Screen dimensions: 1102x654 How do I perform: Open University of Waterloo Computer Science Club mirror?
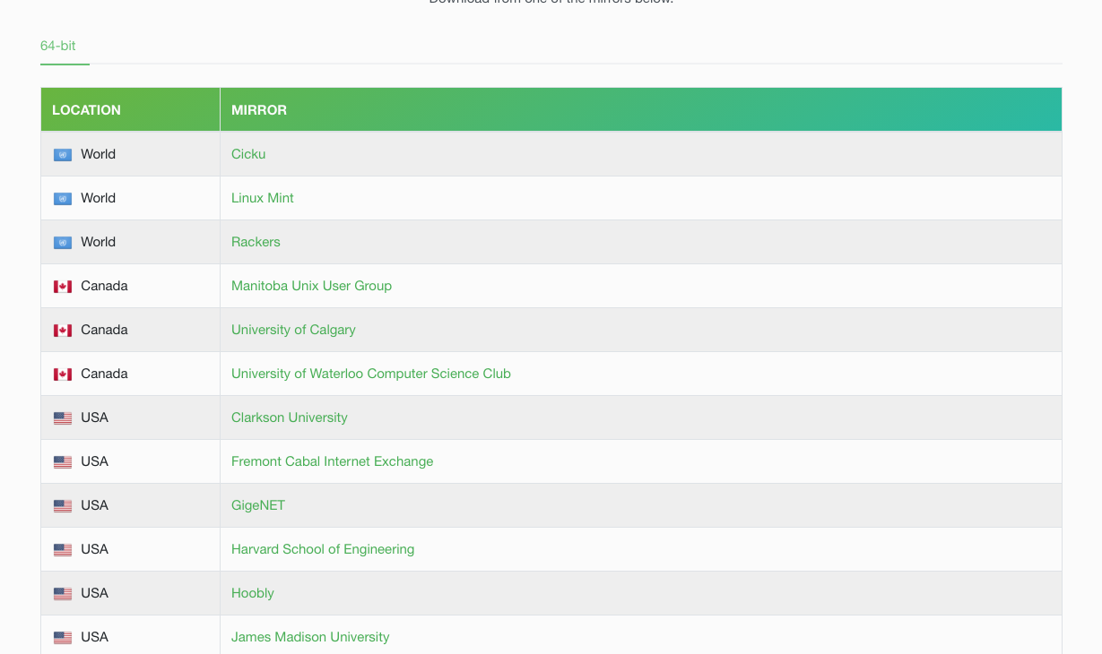(x=370, y=374)
